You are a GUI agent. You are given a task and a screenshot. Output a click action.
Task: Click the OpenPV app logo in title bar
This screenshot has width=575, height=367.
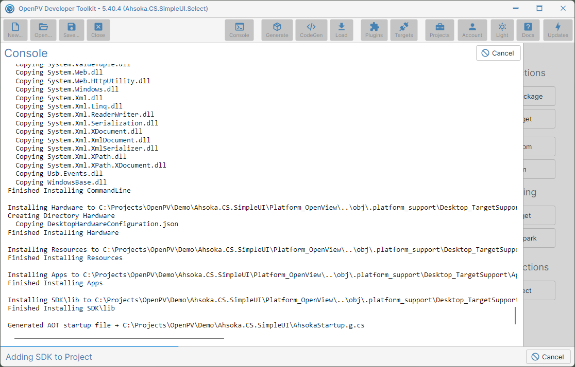10,8
